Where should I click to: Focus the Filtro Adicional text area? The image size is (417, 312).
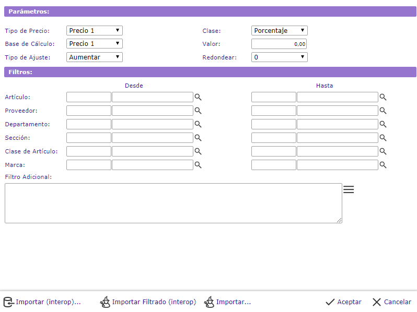click(173, 203)
